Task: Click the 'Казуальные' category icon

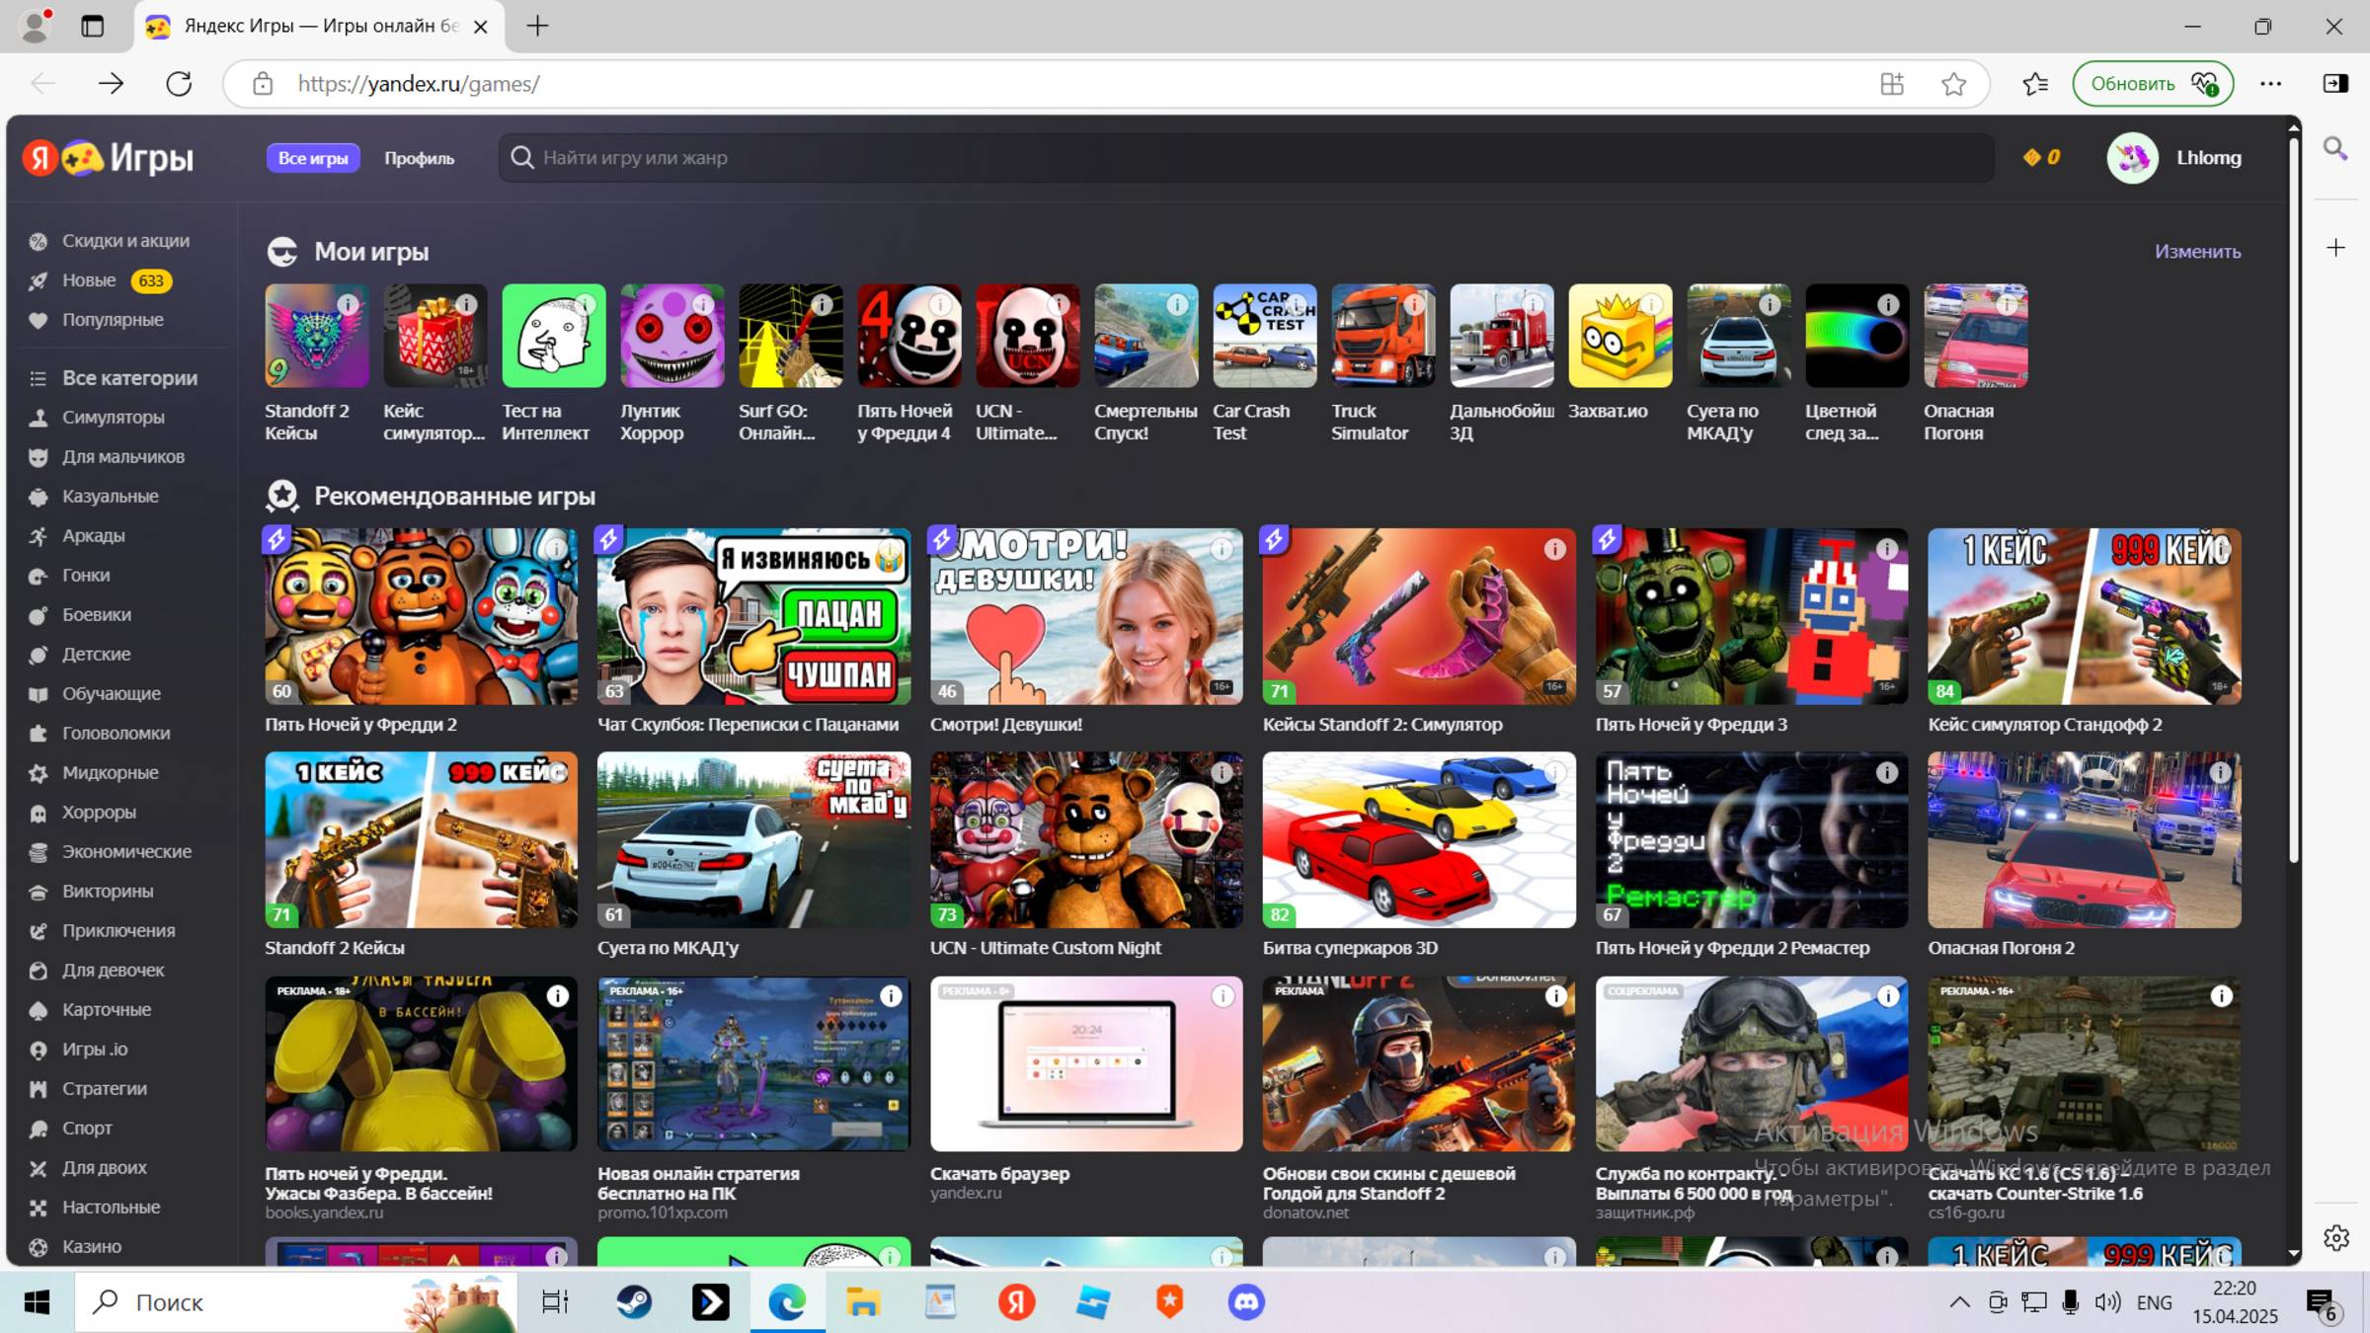Action: pyautogui.click(x=39, y=497)
